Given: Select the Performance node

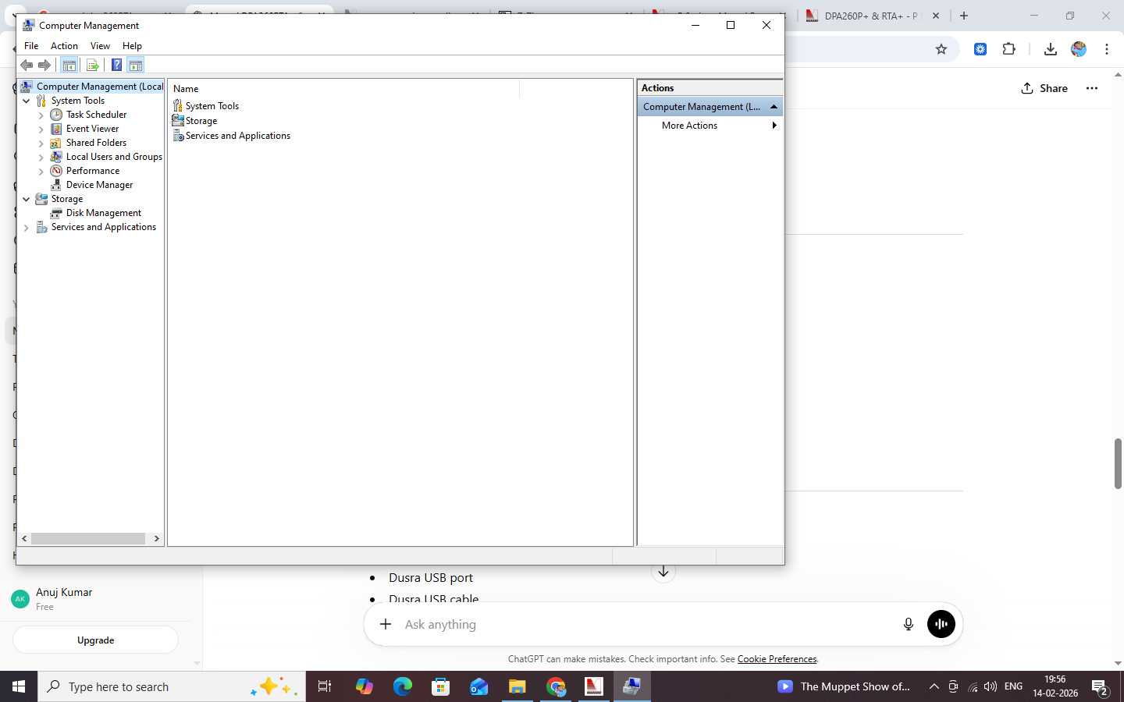Looking at the screenshot, I should tap(92, 171).
